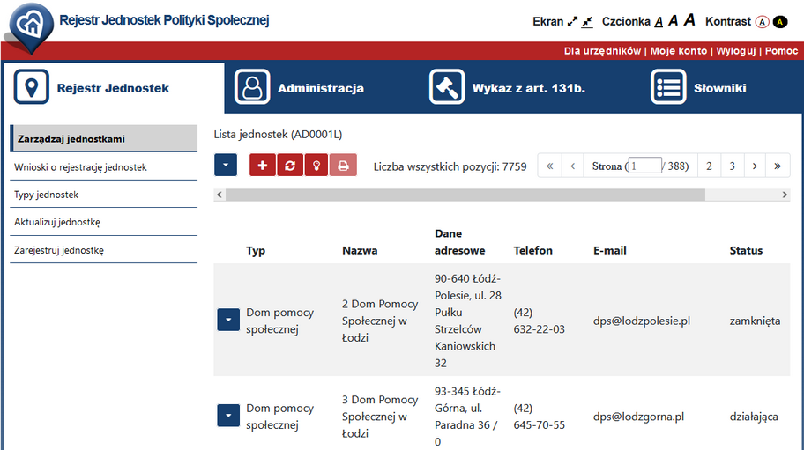The image size is (804, 450).
Task: Open the blue toolbar dropdown menu
Action: [226, 165]
